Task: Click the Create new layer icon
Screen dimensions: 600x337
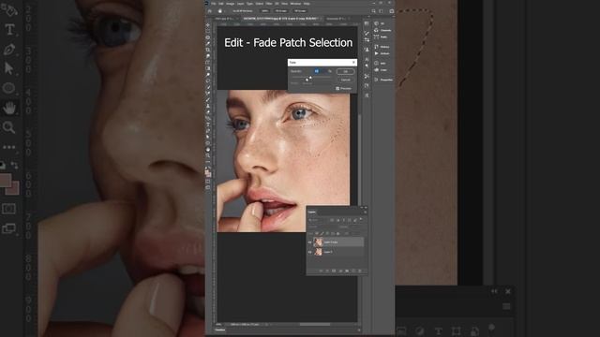Action: (x=353, y=271)
